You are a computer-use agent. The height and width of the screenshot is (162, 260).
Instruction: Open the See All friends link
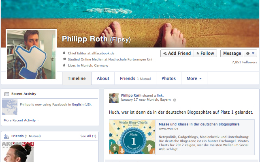tap(88, 136)
